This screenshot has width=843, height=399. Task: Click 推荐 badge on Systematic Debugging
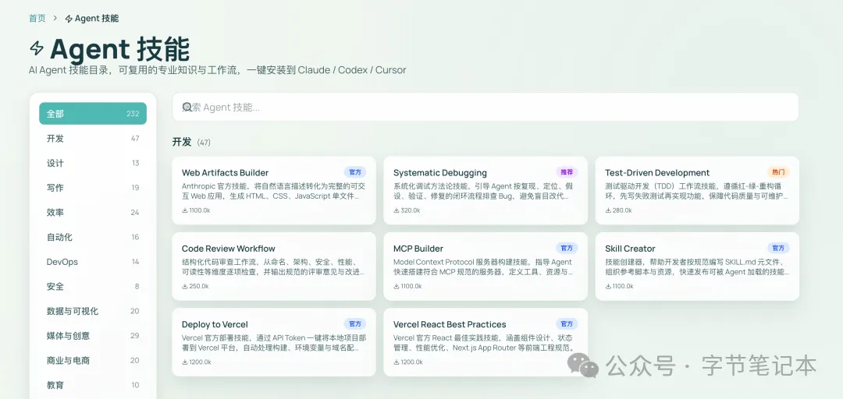pyautogui.click(x=567, y=172)
